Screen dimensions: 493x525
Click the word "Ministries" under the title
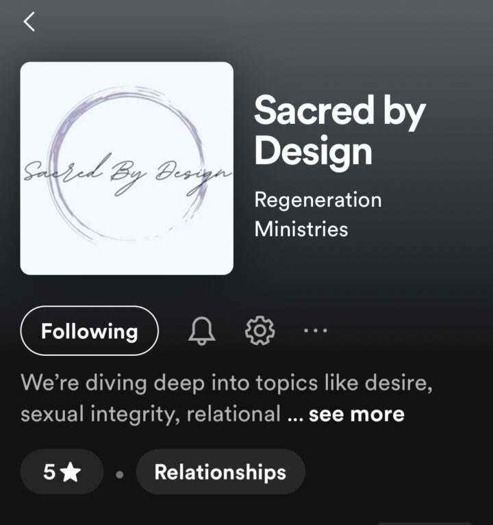click(301, 229)
